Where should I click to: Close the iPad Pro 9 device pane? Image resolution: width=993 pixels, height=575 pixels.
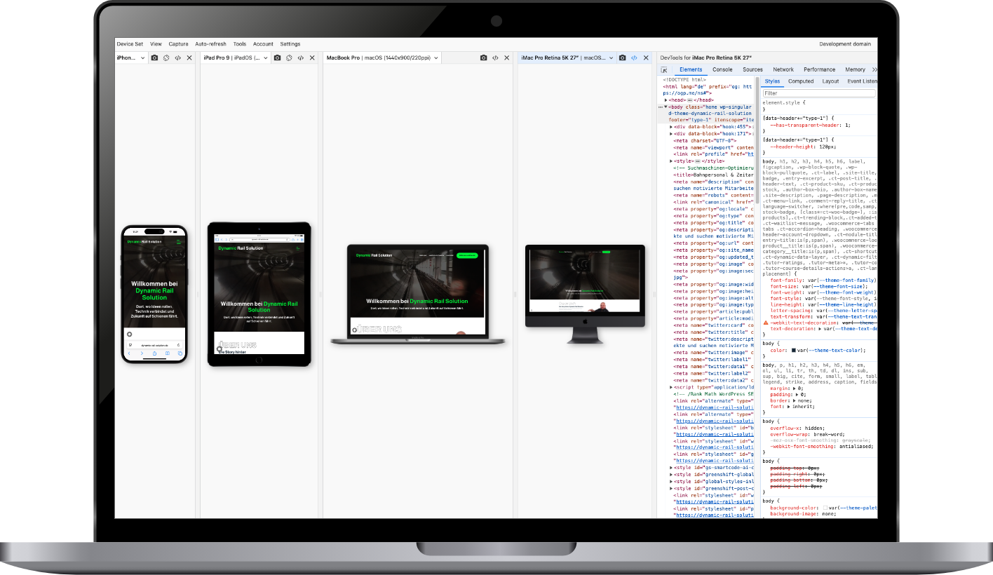(312, 57)
